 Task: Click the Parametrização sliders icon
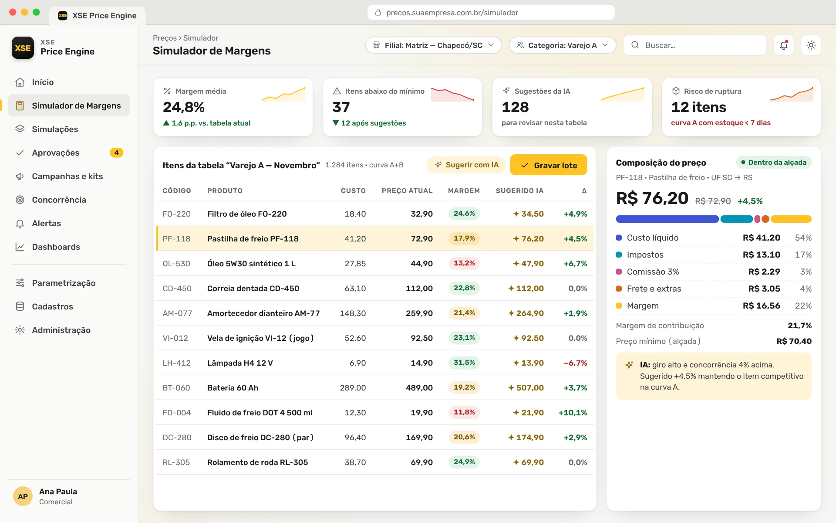click(x=20, y=283)
